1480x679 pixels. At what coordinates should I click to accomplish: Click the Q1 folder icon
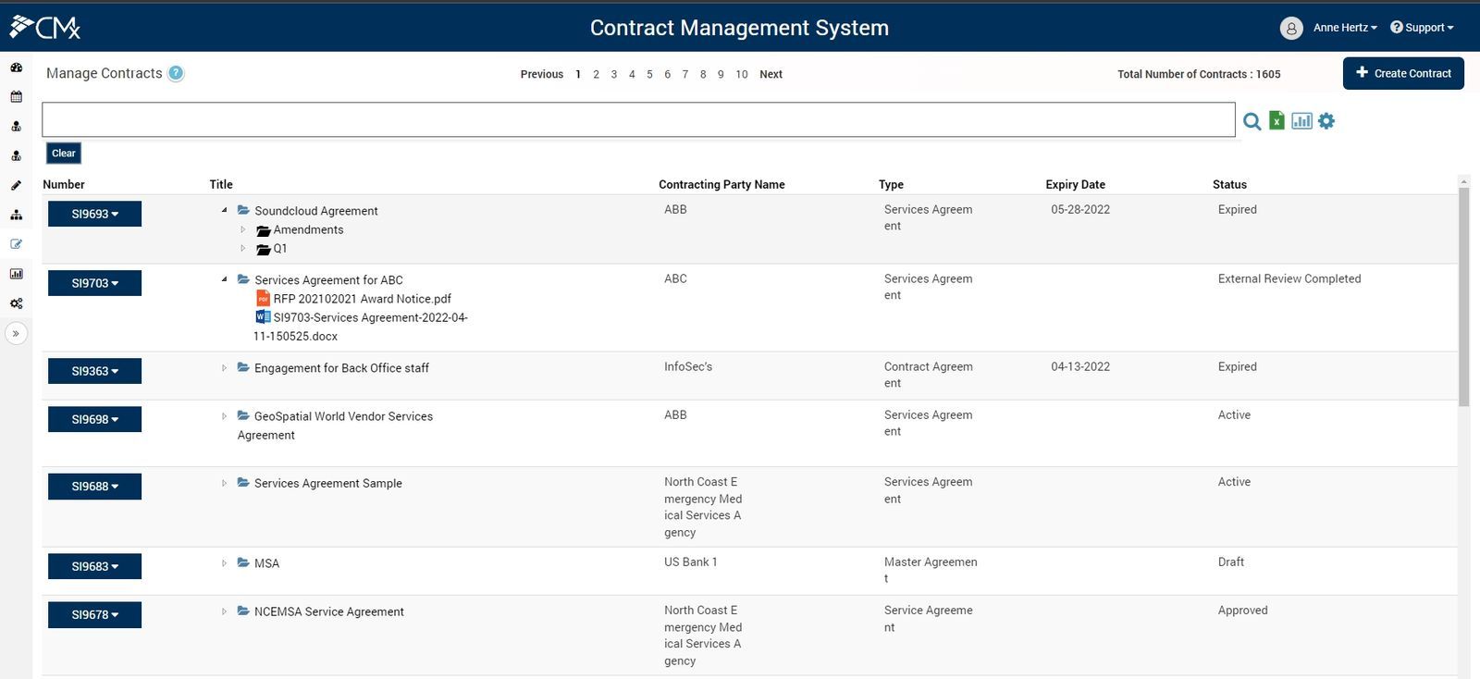pos(263,249)
